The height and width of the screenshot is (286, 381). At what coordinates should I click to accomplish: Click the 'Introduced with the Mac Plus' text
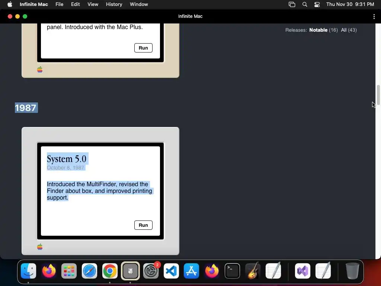point(104,27)
